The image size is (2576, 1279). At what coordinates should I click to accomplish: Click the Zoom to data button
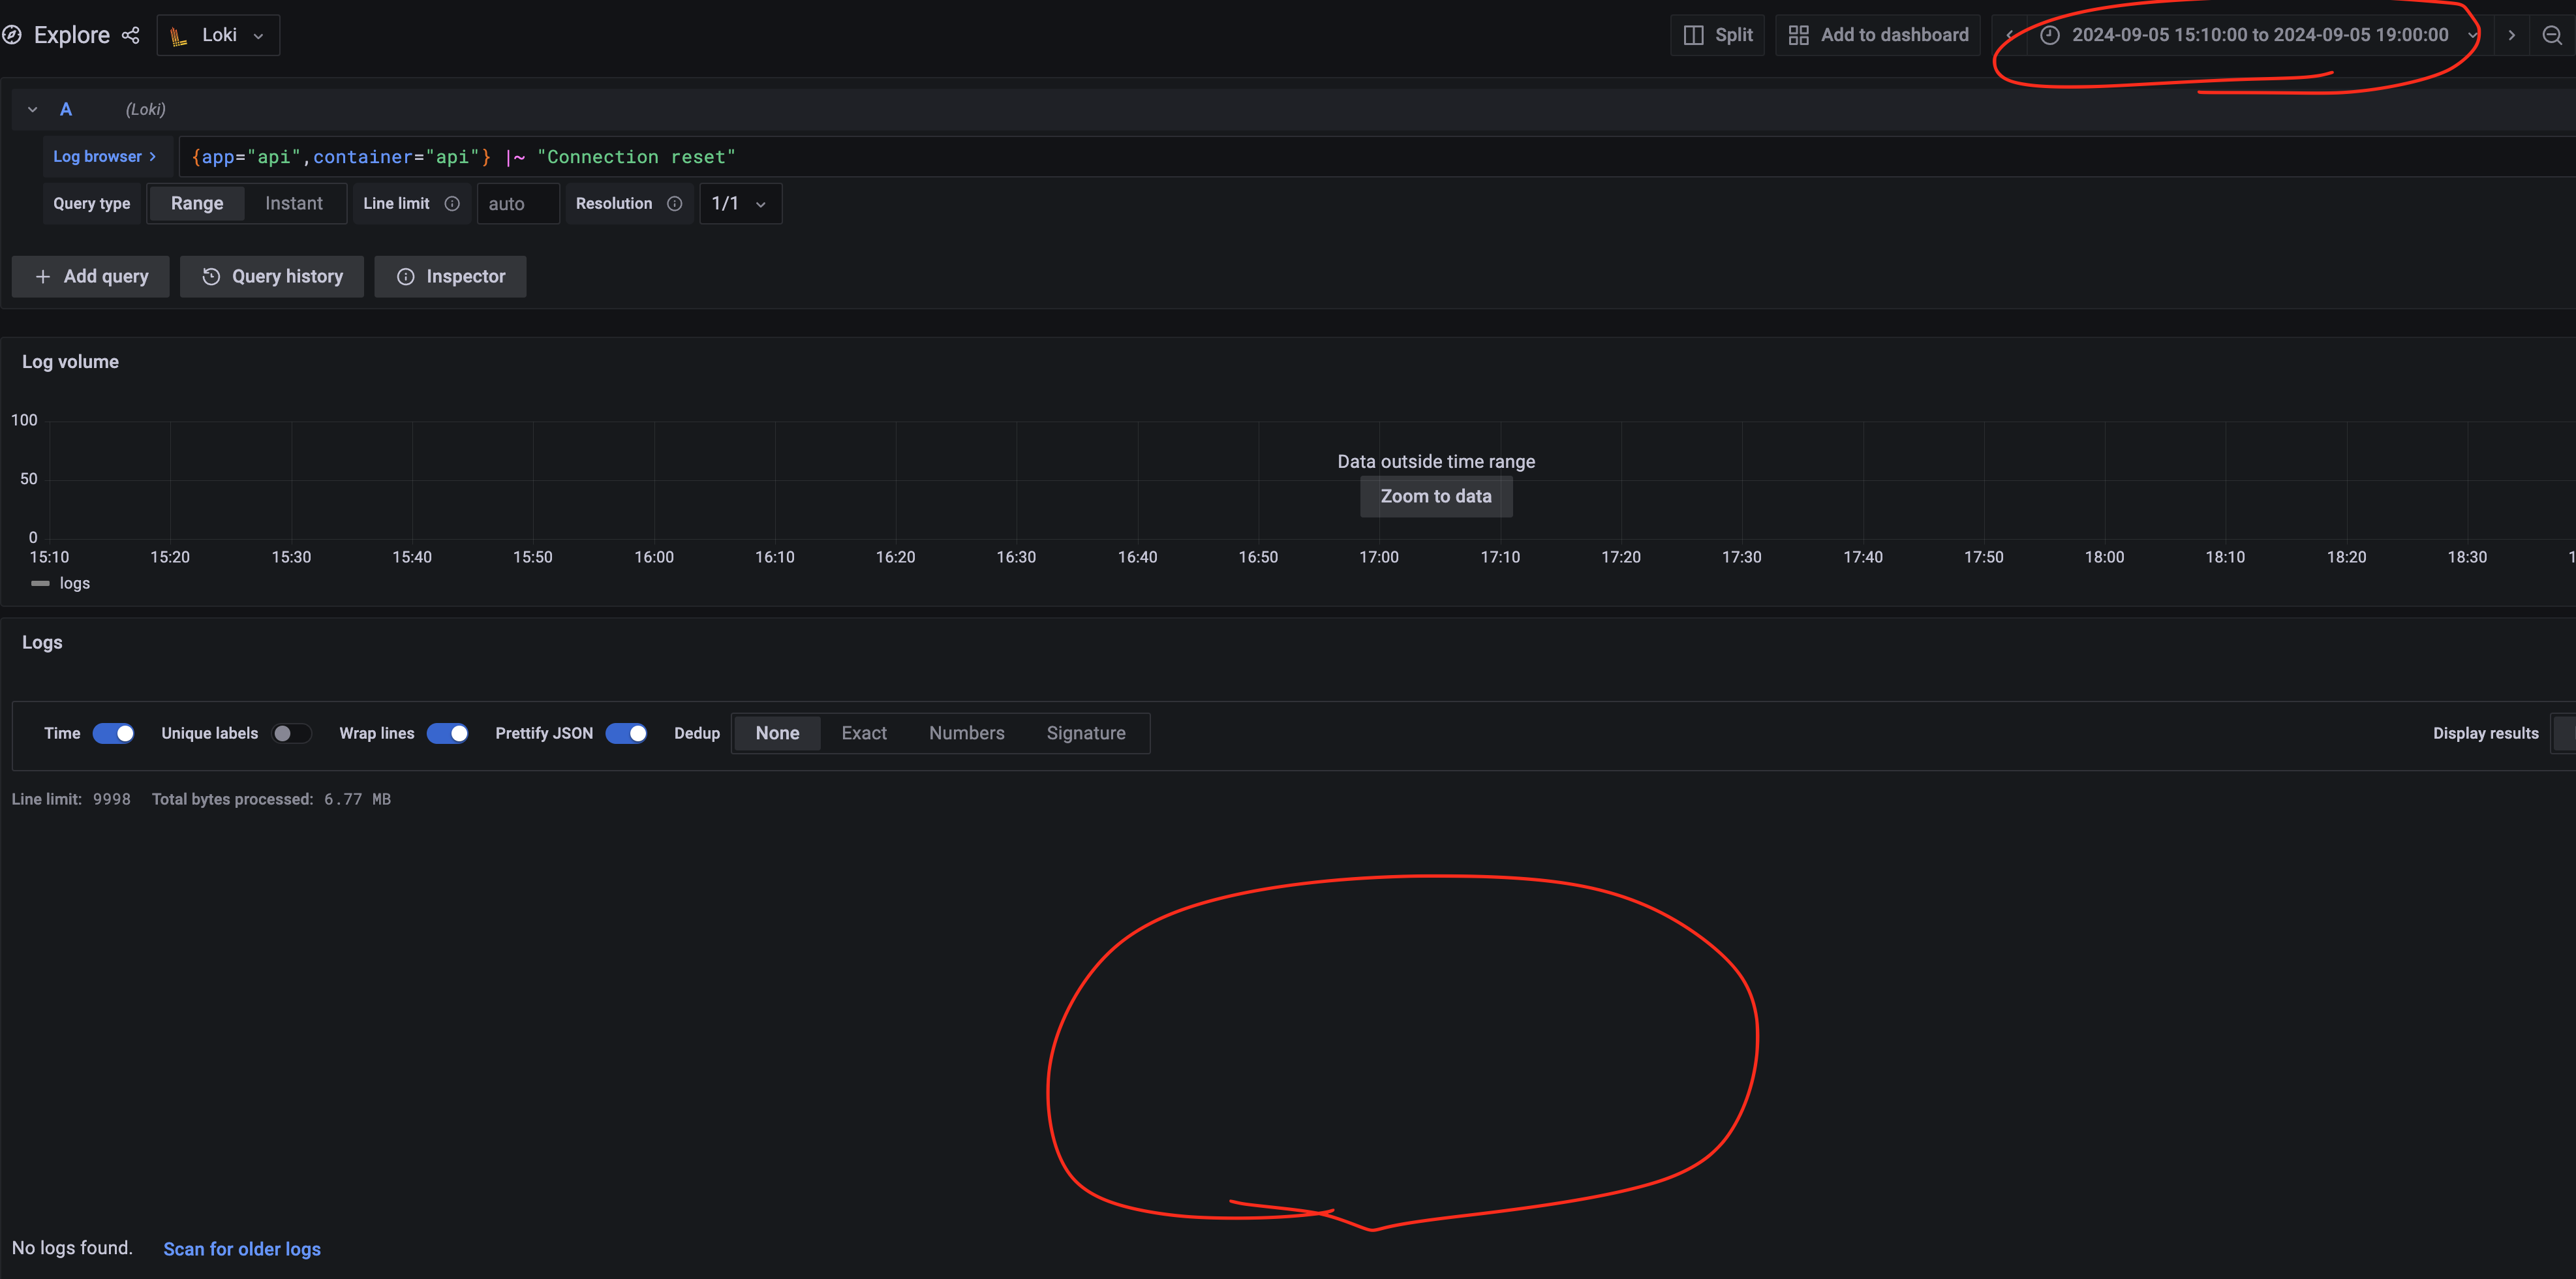[1436, 496]
